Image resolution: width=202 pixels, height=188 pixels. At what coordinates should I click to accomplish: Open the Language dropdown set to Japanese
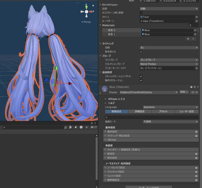tap(170, 107)
